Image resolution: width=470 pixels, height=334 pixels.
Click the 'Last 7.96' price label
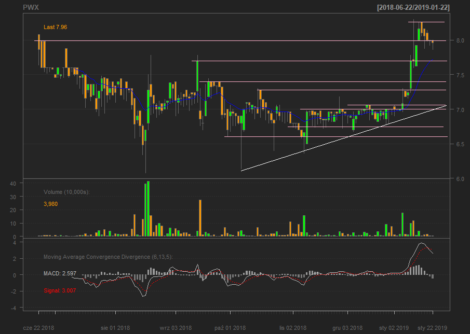click(55, 27)
